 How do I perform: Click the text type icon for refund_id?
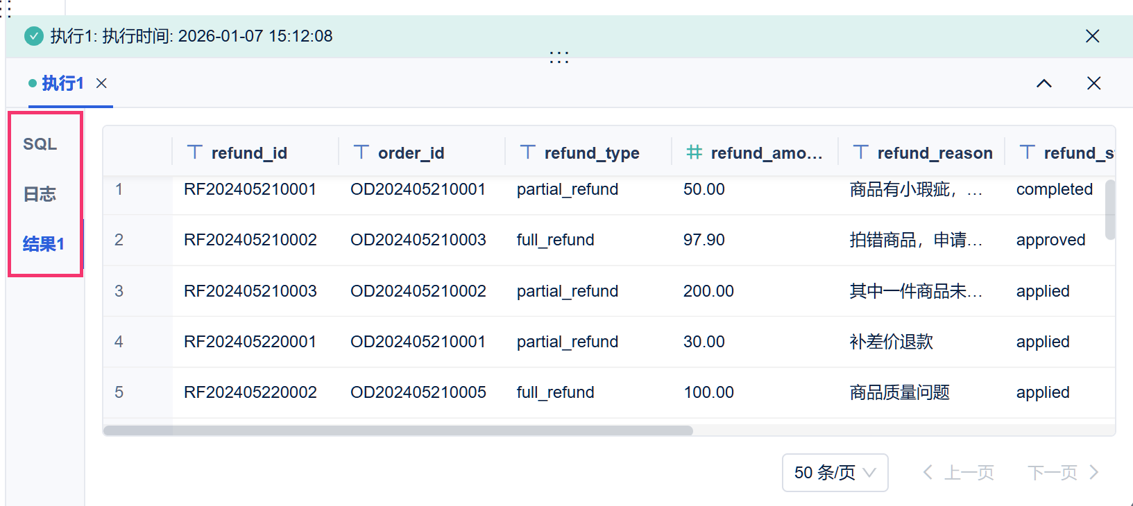pyautogui.click(x=195, y=152)
